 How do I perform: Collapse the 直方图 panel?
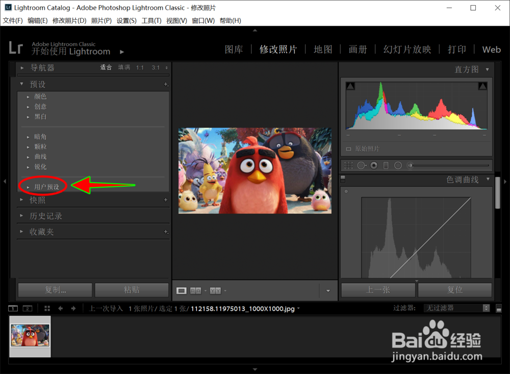click(487, 69)
